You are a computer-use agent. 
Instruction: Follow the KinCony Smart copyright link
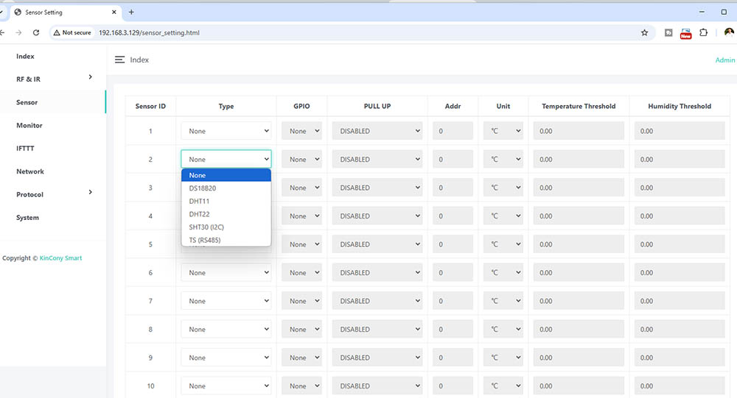click(x=61, y=258)
